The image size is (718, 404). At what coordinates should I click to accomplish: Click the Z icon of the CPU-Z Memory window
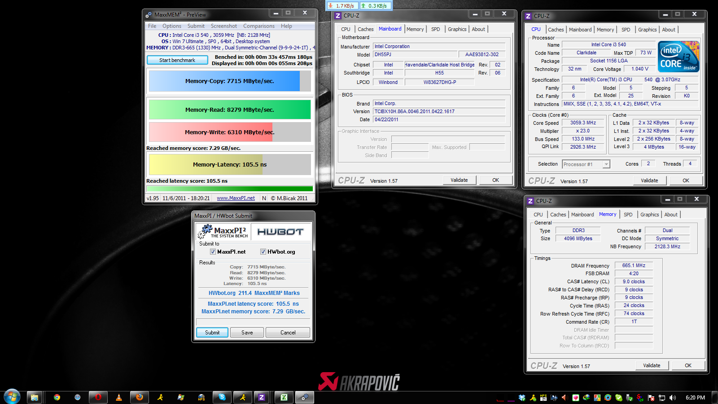coord(530,201)
